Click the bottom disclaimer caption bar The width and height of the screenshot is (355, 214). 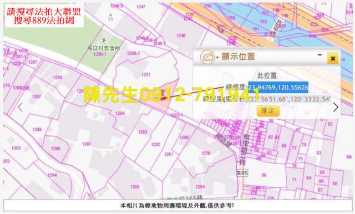click(x=177, y=205)
